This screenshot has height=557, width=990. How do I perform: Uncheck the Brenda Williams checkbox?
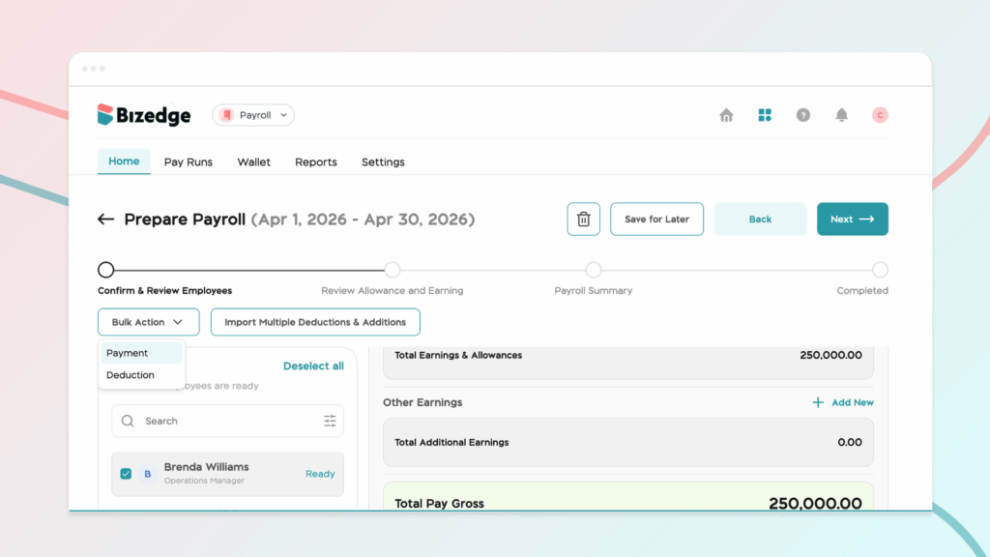[x=126, y=474]
